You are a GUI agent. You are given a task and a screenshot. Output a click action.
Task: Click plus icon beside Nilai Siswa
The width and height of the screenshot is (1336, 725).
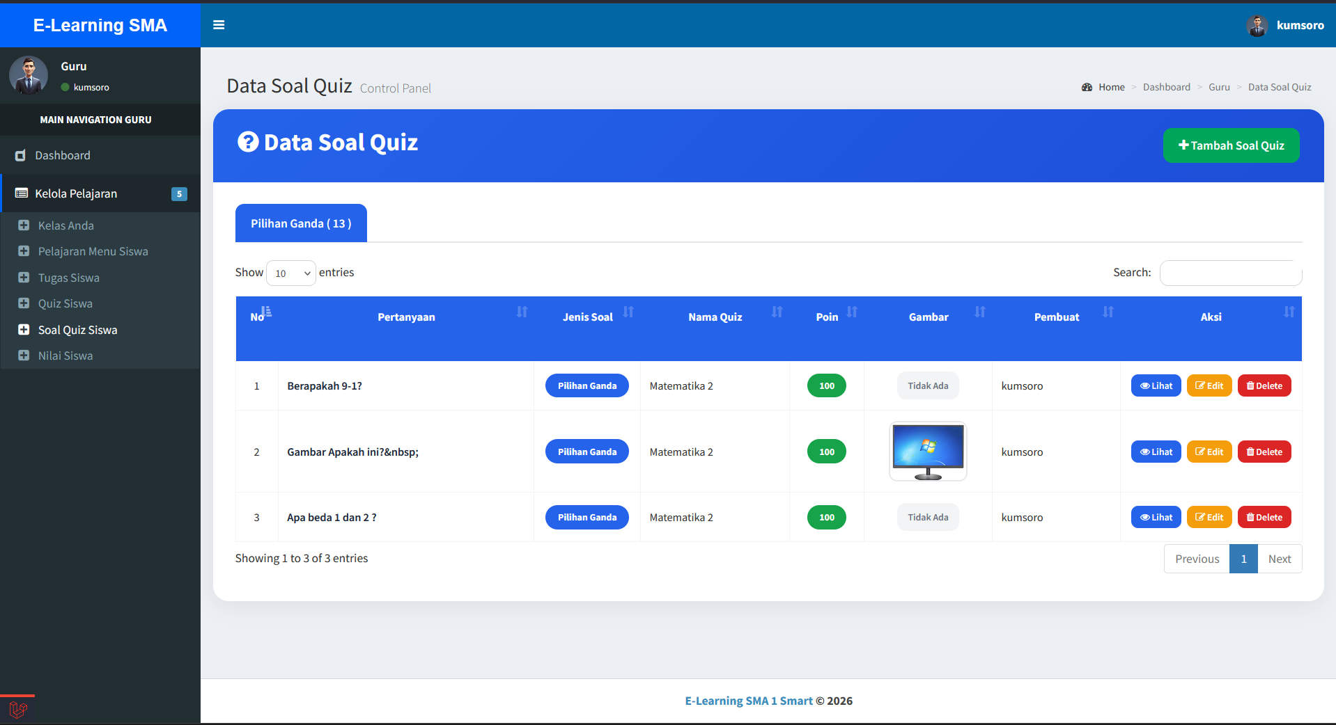click(x=24, y=355)
